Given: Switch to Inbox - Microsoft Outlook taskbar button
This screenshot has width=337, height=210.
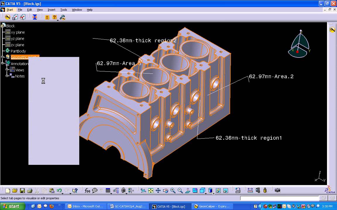Looking at the screenshot, I should tap(85, 206).
